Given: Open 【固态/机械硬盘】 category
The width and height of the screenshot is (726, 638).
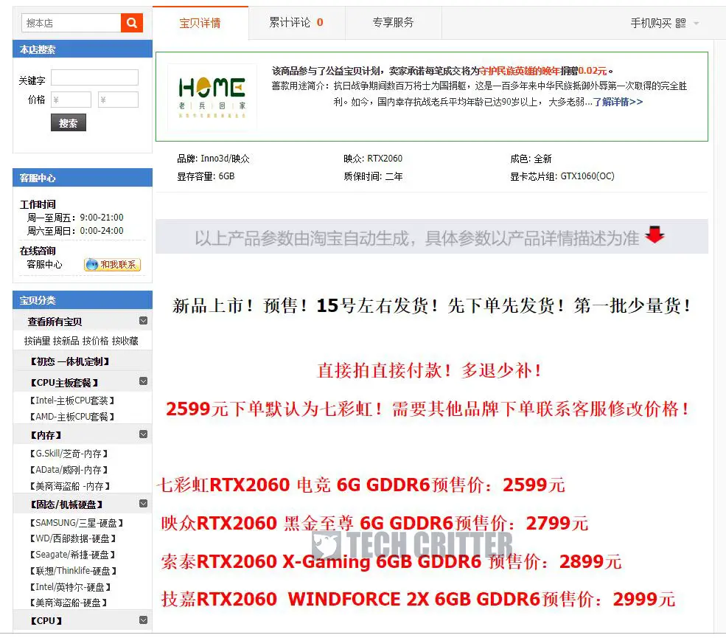Looking at the screenshot, I should [66, 504].
